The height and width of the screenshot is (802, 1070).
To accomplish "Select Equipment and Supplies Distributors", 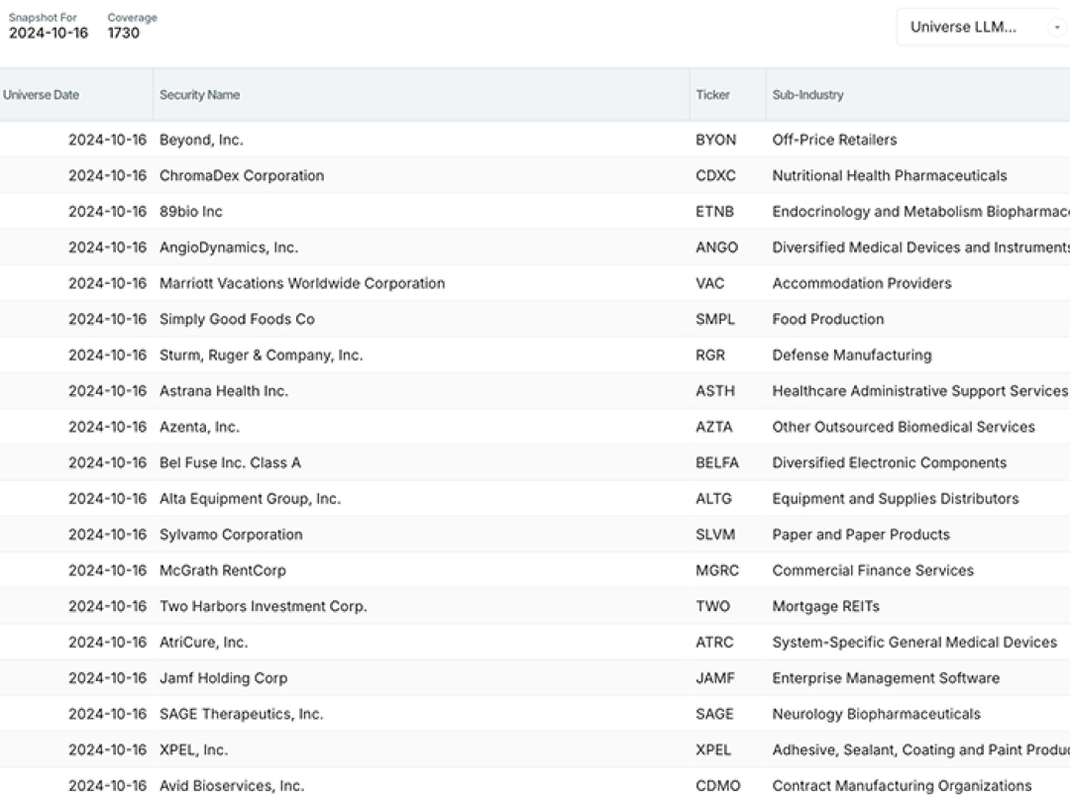I will pyautogui.click(x=896, y=498).
